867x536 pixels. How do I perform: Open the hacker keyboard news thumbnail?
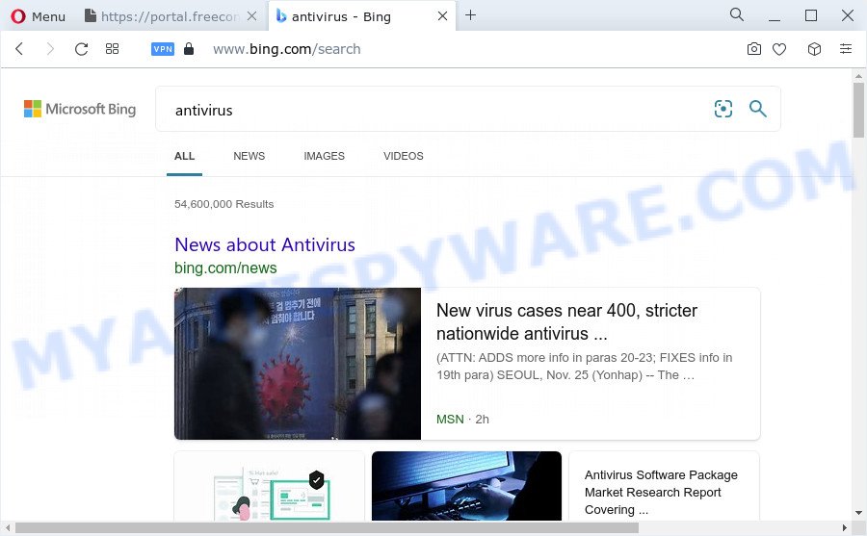pyautogui.click(x=466, y=486)
